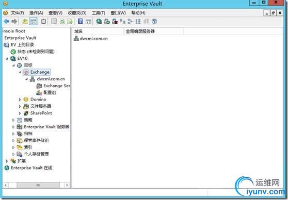Click the Up one level folder icon

coord(25,22)
